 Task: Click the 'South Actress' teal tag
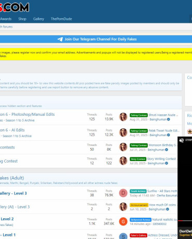(138, 191)
